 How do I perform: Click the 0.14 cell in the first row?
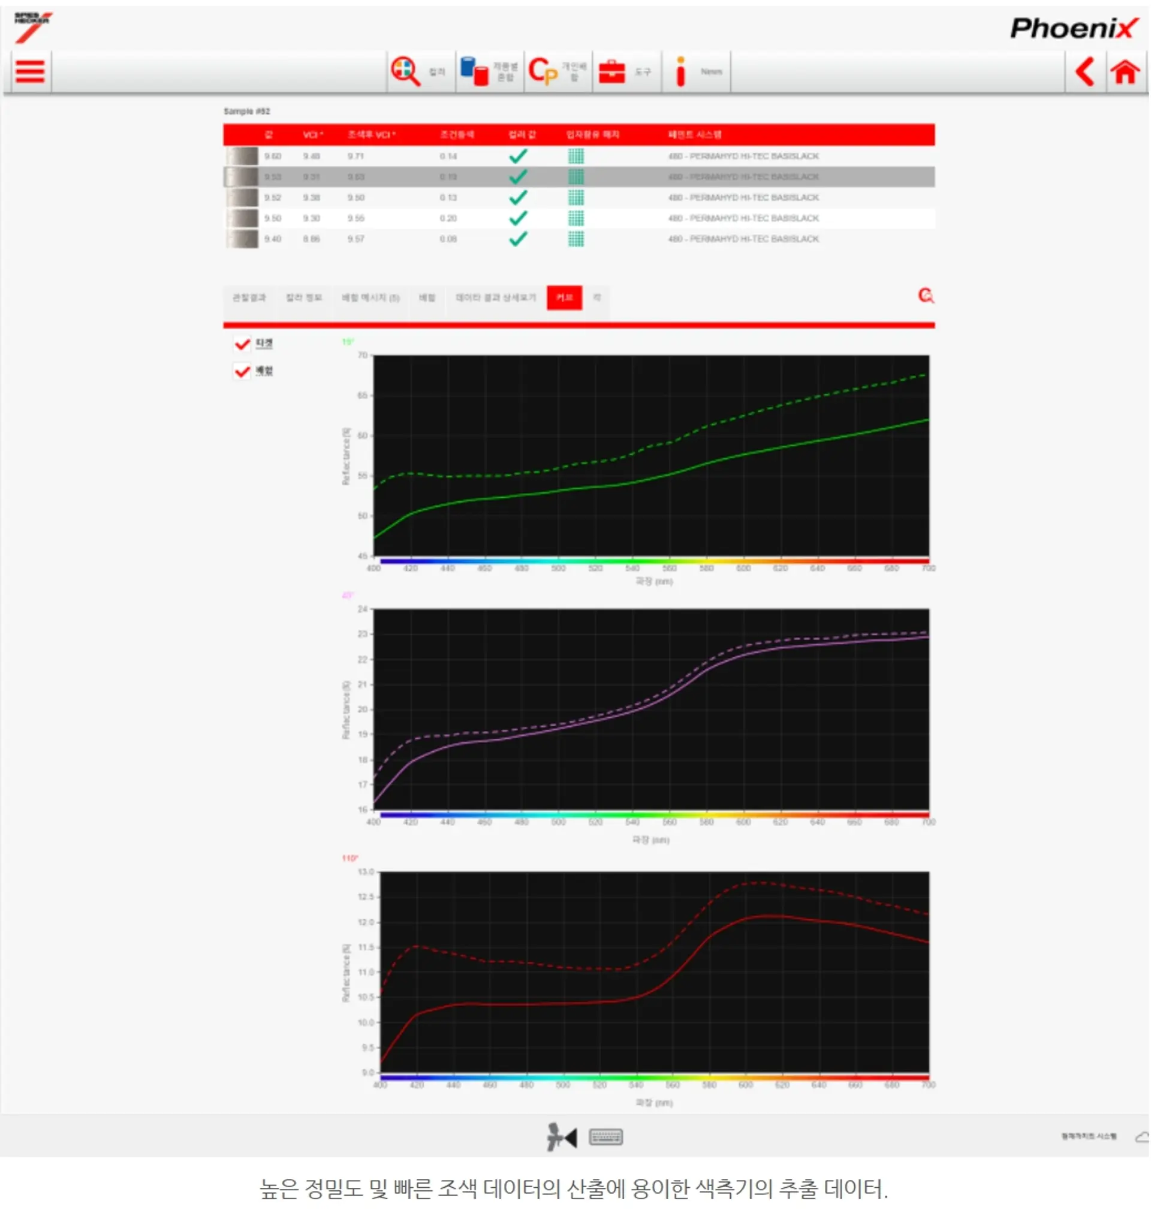[448, 156]
